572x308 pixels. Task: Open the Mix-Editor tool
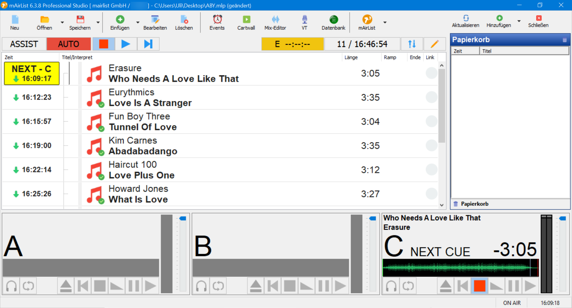pyautogui.click(x=275, y=23)
